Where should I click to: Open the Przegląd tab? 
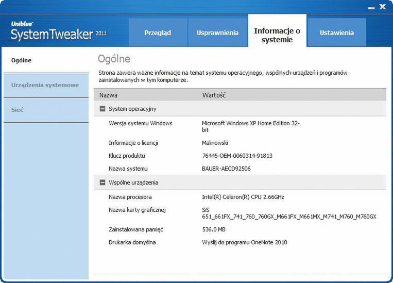[x=158, y=32]
